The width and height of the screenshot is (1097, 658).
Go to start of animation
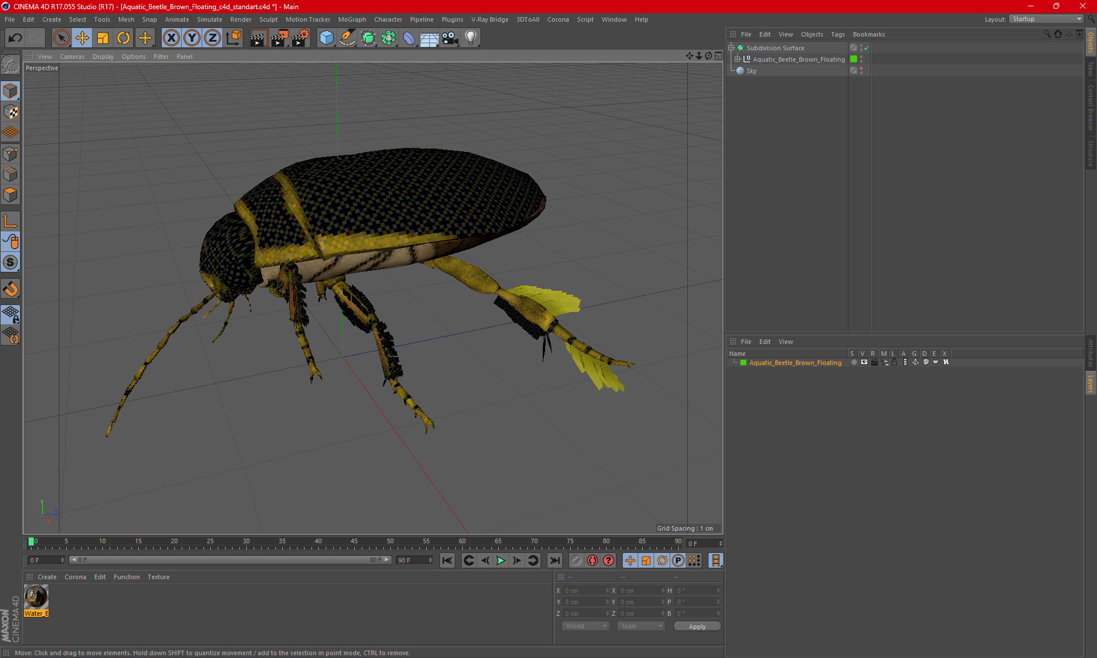click(x=447, y=560)
